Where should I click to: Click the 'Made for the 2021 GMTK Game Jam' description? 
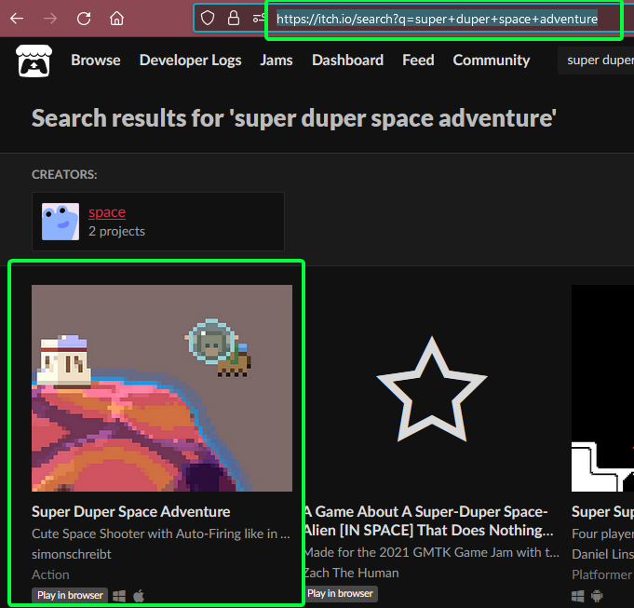tap(432, 552)
